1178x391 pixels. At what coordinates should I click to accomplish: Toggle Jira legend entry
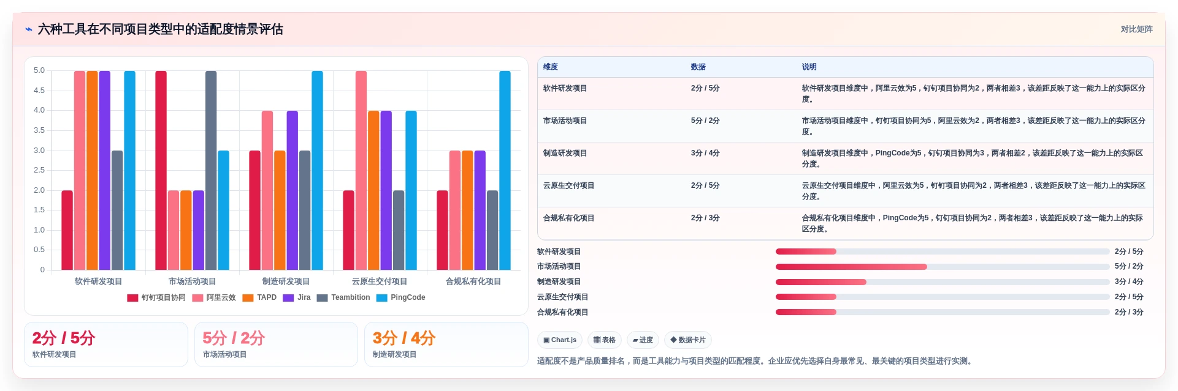(297, 298)
